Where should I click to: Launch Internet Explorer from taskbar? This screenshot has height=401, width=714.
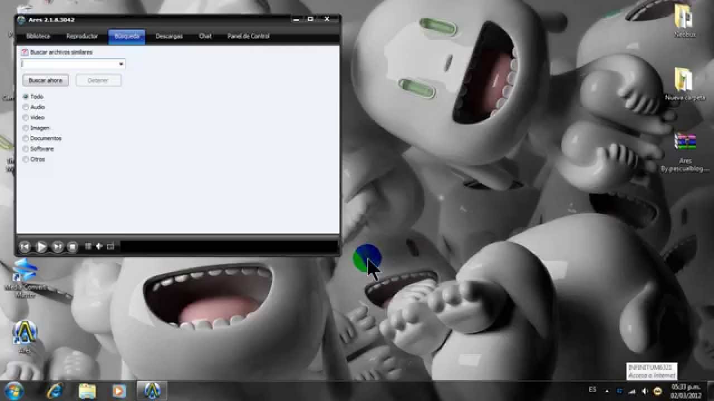tap(55, 391)
